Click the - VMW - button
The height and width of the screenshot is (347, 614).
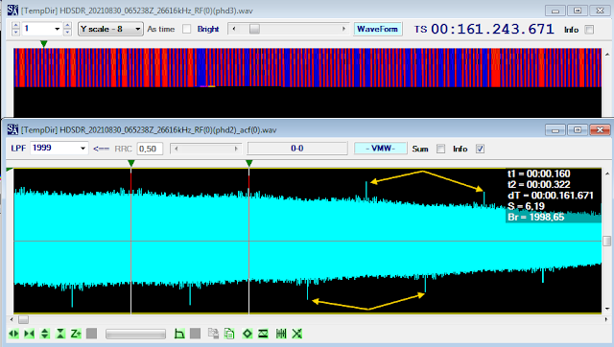[380, 149]
